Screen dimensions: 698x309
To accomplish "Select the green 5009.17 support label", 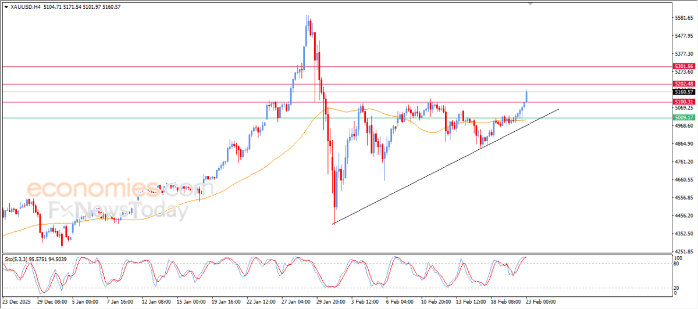I will [683, 118].
